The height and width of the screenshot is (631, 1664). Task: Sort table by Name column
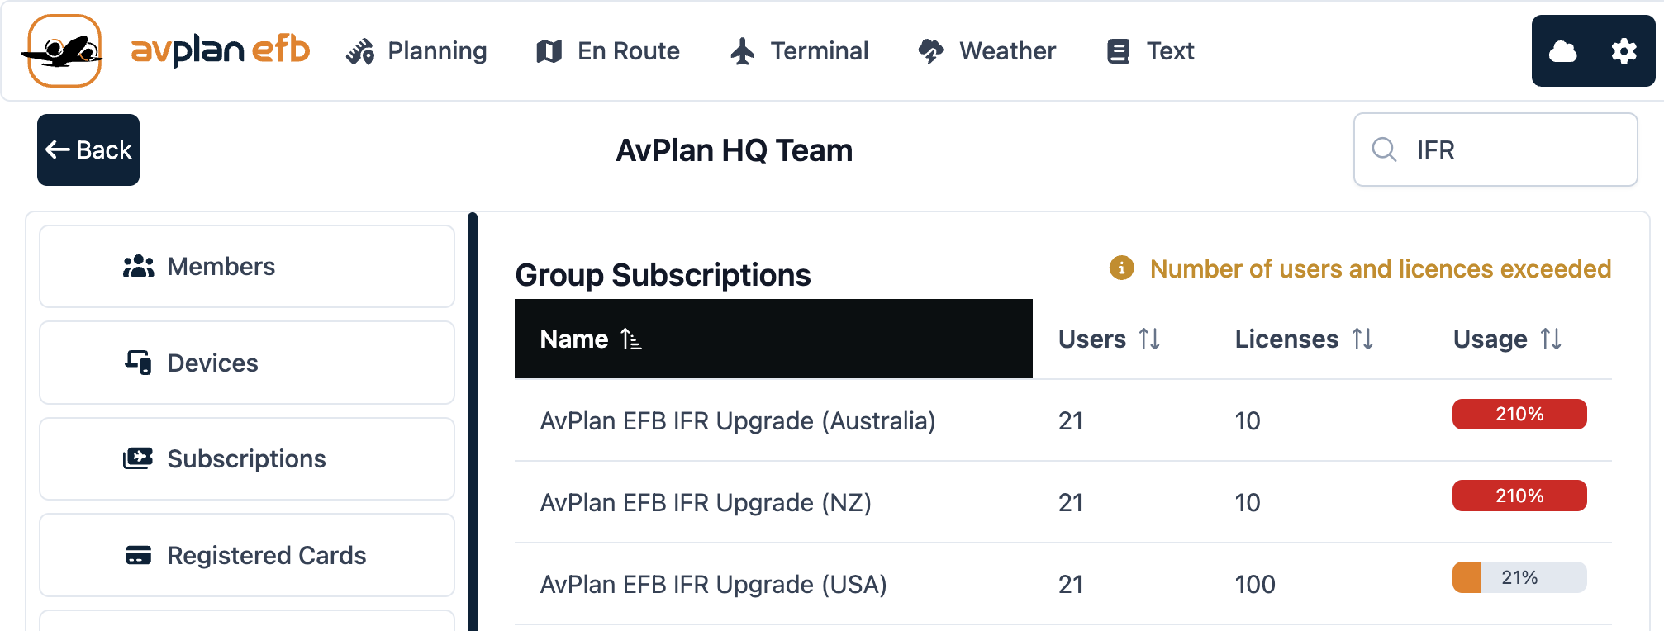point(631,339)
